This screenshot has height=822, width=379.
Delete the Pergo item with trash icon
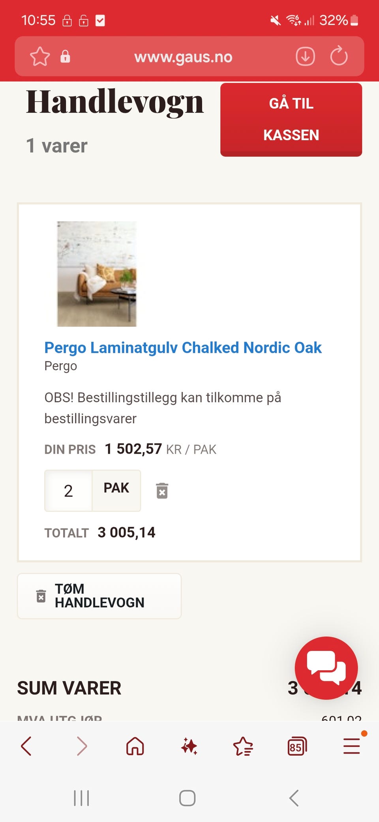[162, 490]
